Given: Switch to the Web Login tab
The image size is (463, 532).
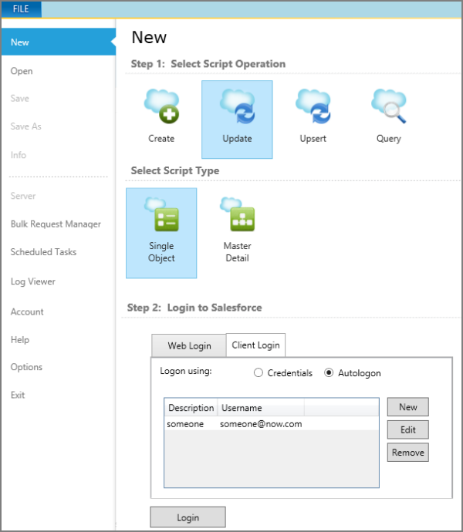Looking at the screenshot, I should (x=189, y=345).
